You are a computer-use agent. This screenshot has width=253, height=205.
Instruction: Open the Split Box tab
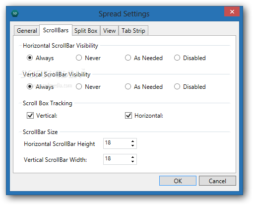(86, 31)
